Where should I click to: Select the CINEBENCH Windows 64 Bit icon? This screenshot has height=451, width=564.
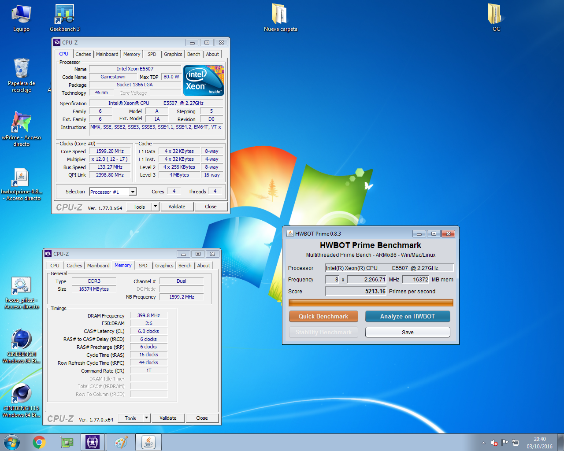pos(21,346)
